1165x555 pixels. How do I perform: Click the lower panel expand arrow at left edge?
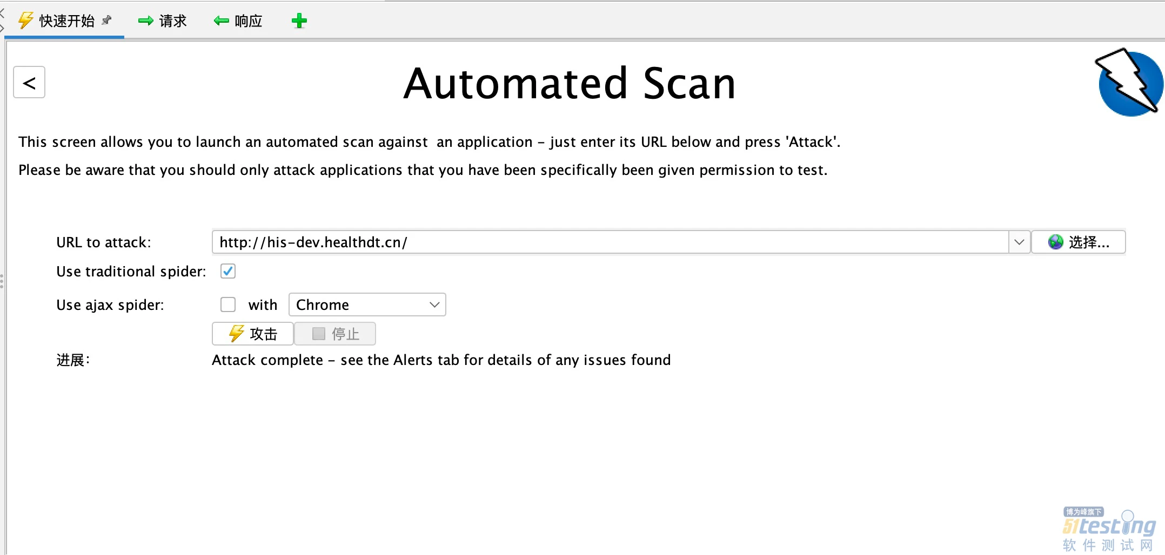pos(2,27)
